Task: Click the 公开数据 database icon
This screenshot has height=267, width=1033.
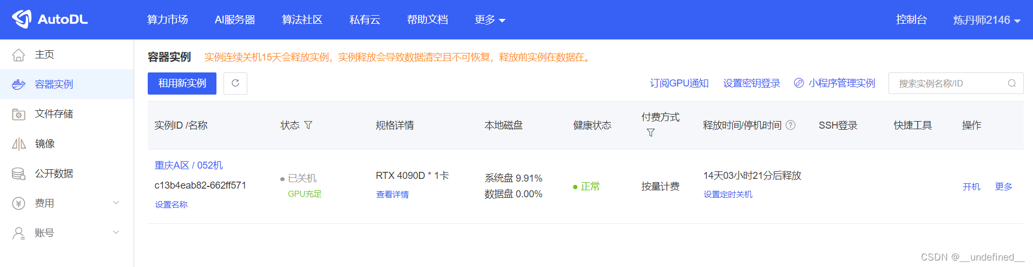Action: pyautogui.click(x=18, y=173)
